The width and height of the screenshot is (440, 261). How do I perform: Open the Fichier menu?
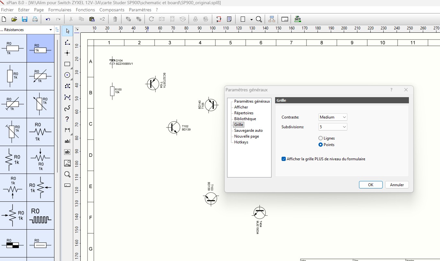click(x=7, y=10)
